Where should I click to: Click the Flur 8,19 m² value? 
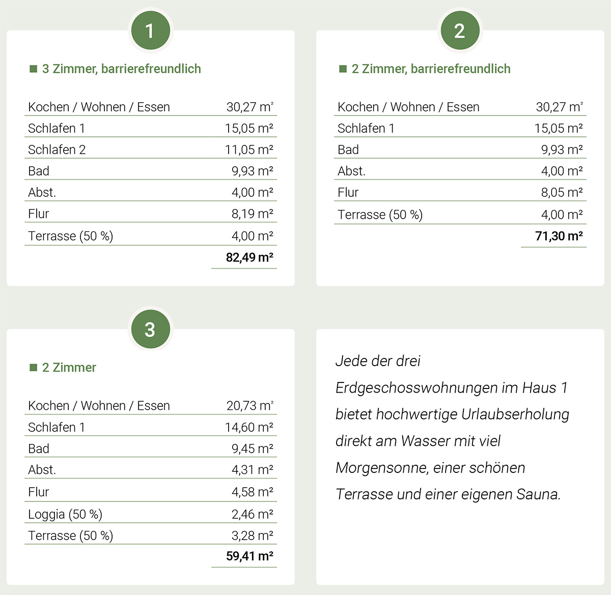pyautogui.click(x=253, y=214)
